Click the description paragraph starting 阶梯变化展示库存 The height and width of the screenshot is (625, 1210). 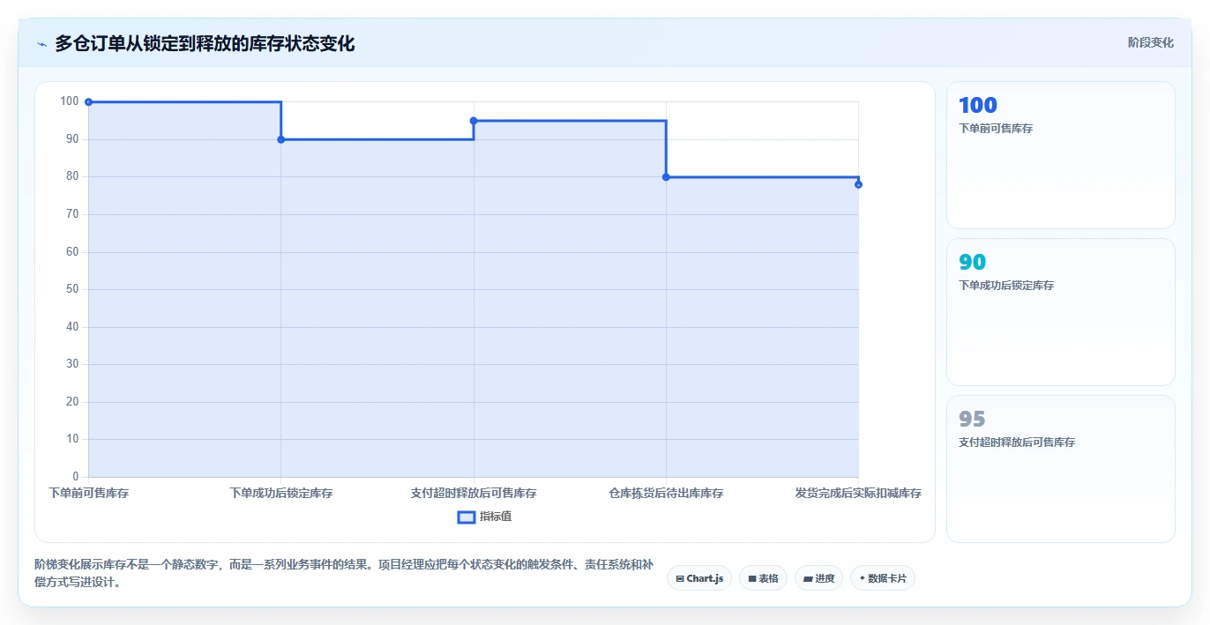click(344, 573)
